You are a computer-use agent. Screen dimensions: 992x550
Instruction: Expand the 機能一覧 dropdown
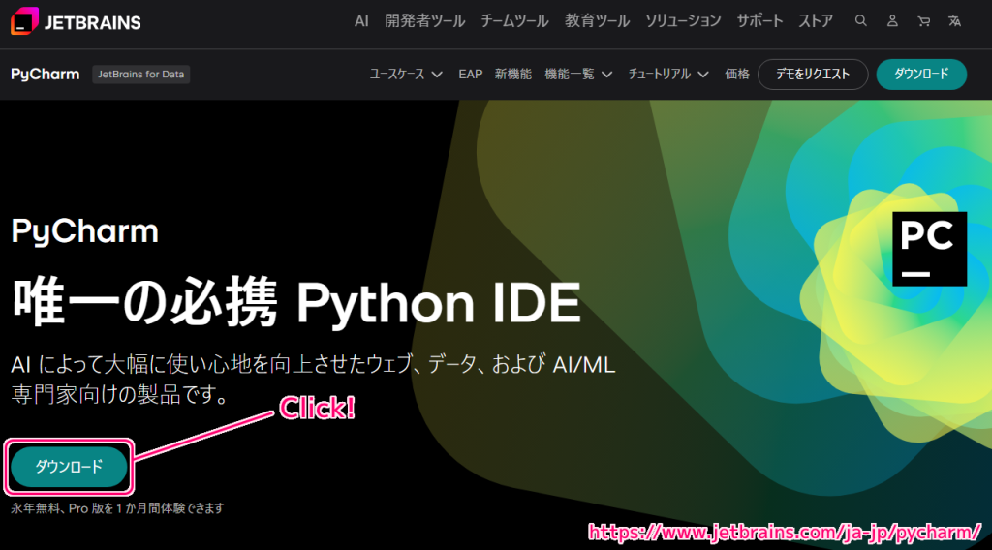(578, 74)
